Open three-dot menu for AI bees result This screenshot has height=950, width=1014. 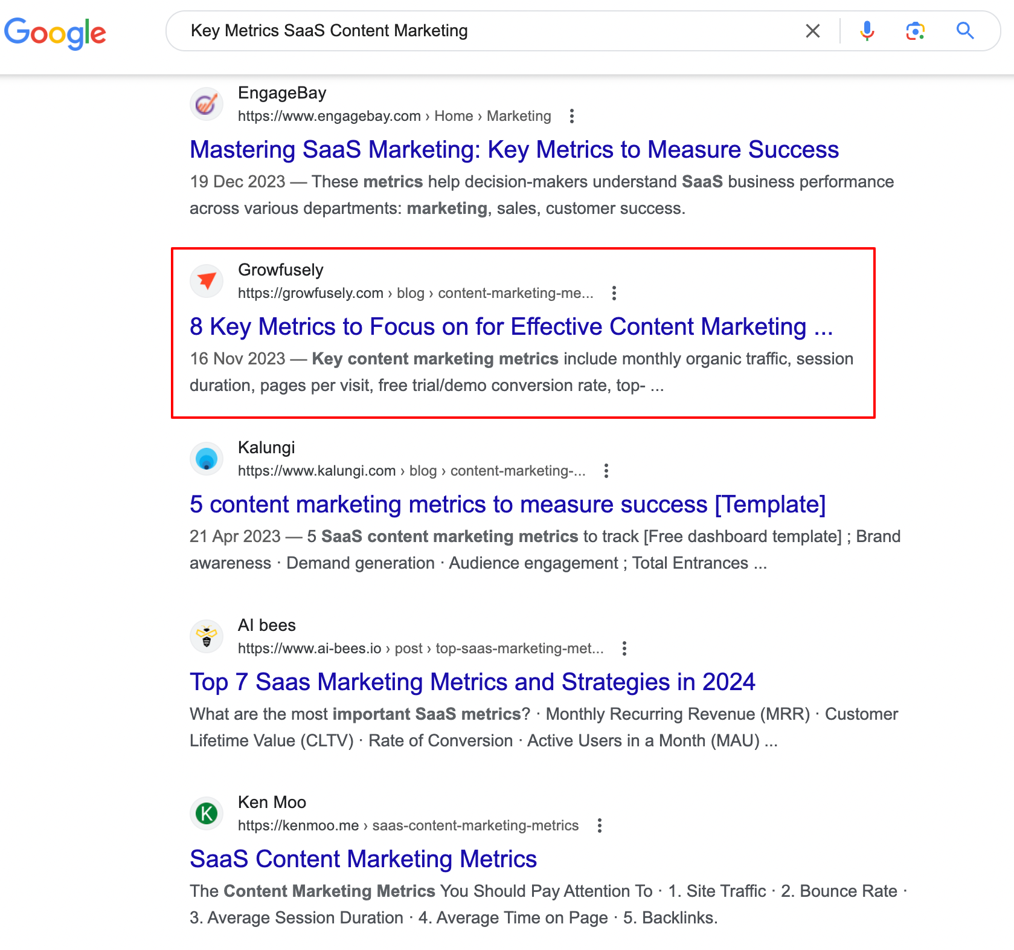624,648
